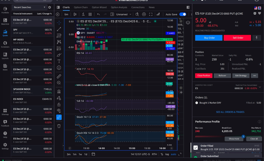
Task: Click the Close Position button
Action: tap(204, 75)
